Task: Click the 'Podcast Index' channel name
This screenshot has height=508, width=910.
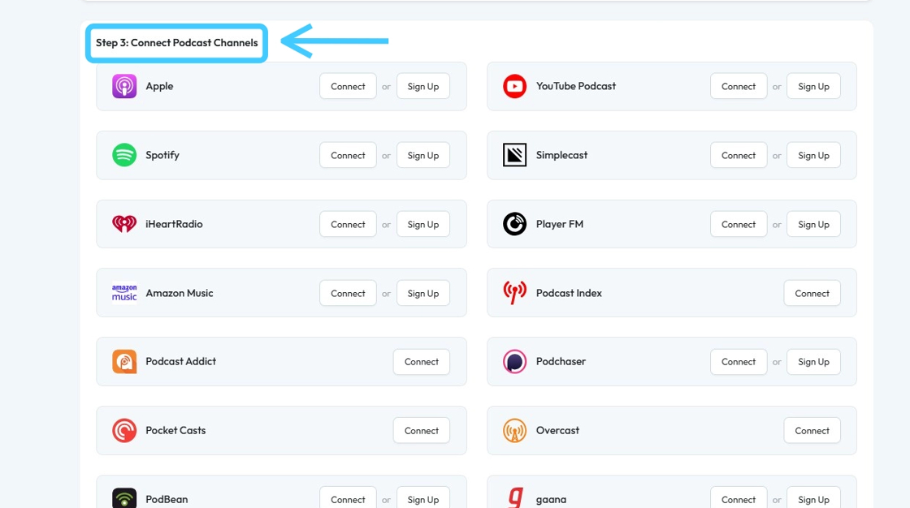Action: click(x=569, y=293)
